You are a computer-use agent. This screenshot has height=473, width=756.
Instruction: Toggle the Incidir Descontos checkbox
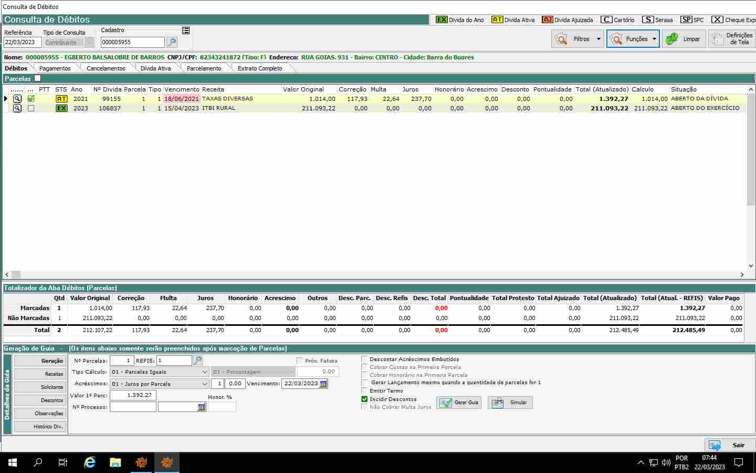[x=365, y=399]
